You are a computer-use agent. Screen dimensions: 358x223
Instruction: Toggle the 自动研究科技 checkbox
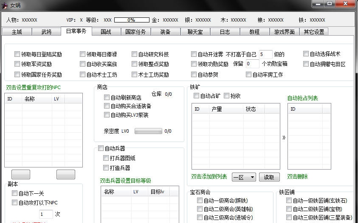135,54
